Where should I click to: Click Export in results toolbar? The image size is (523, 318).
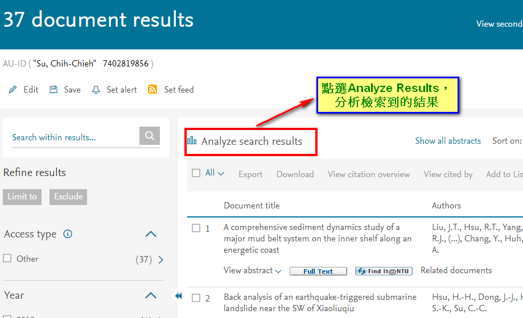(250, 174)
